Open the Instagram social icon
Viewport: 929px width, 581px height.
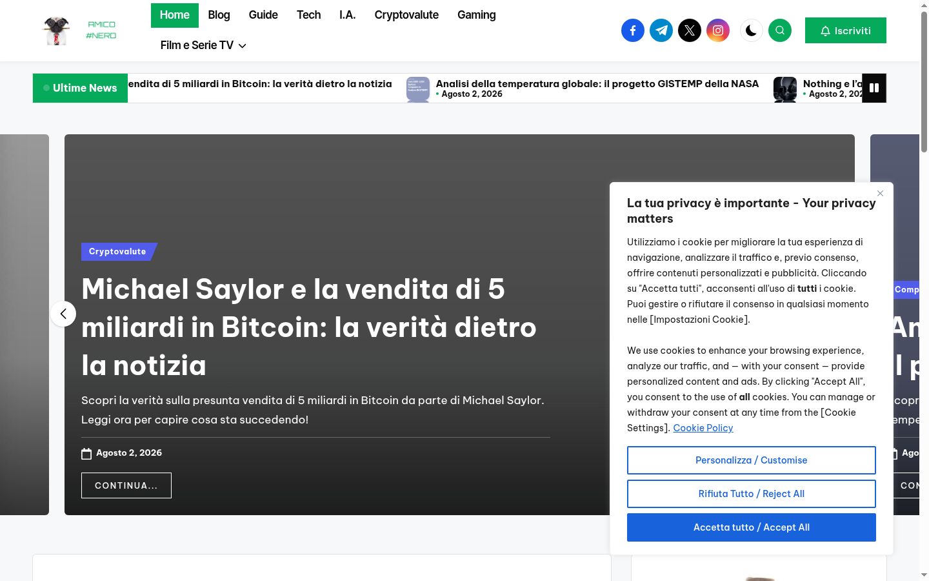717,30
